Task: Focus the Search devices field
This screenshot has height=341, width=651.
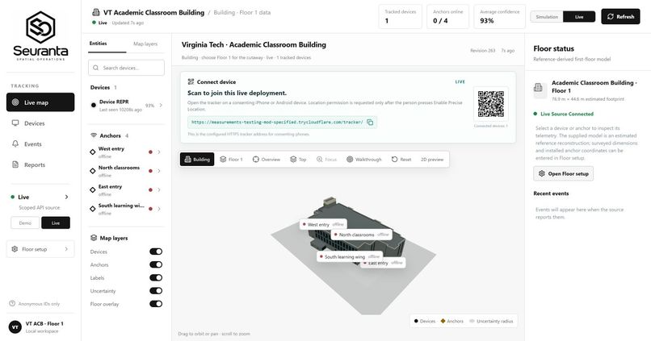Action: tap(126, 68)
